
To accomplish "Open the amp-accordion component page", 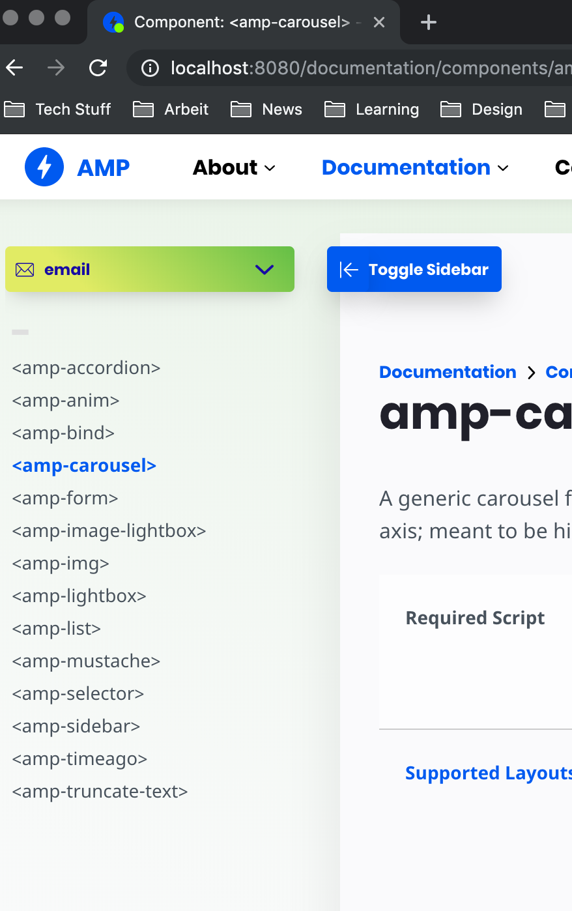I will coord(86,368).
